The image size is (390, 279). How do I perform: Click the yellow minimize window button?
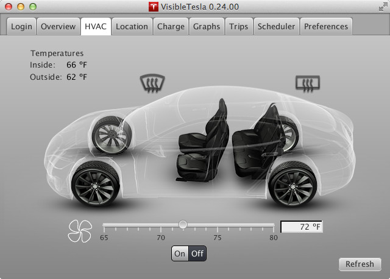pos(21,7)
